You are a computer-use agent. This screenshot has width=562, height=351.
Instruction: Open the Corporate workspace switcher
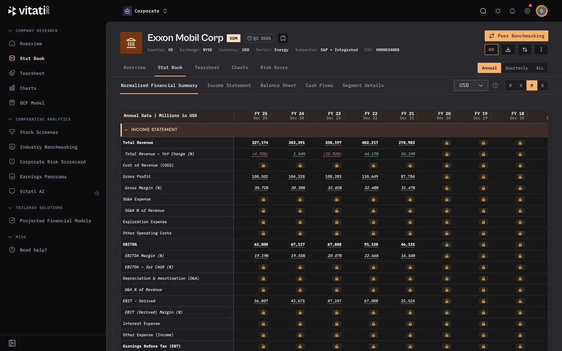click(145, 11)
